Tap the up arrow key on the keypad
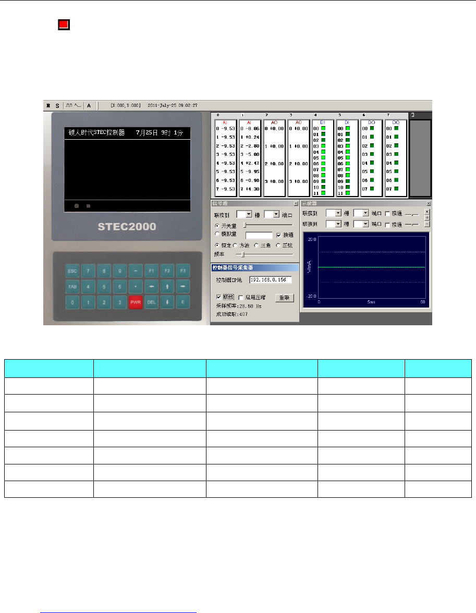The width and height of the screenshot is (476, 613). click(167, 287)
